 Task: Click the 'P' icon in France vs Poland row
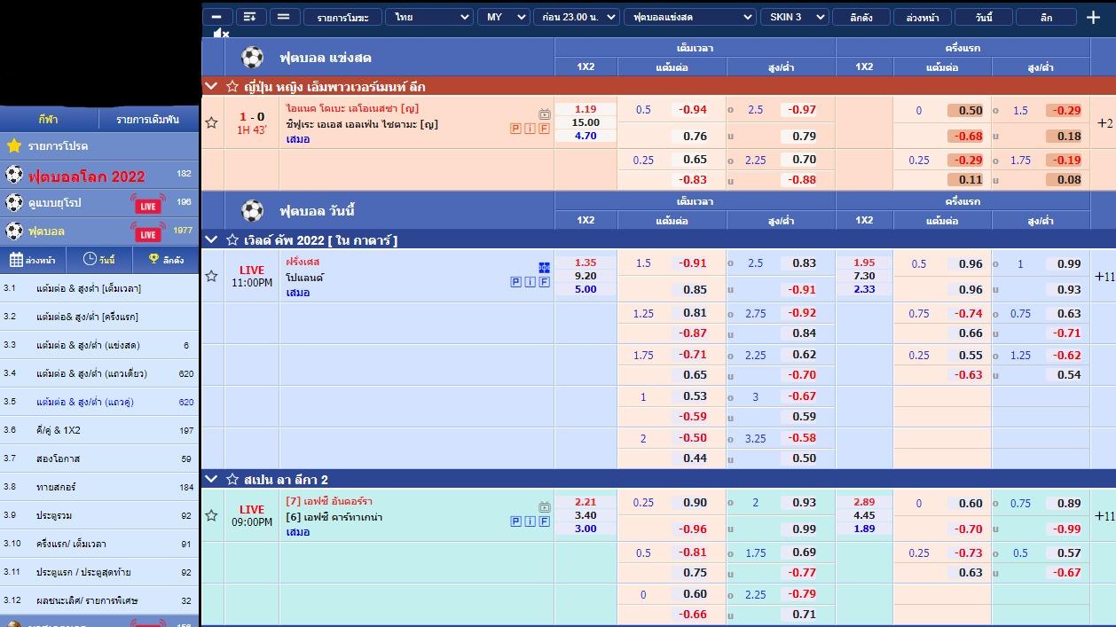click(515, 282)
